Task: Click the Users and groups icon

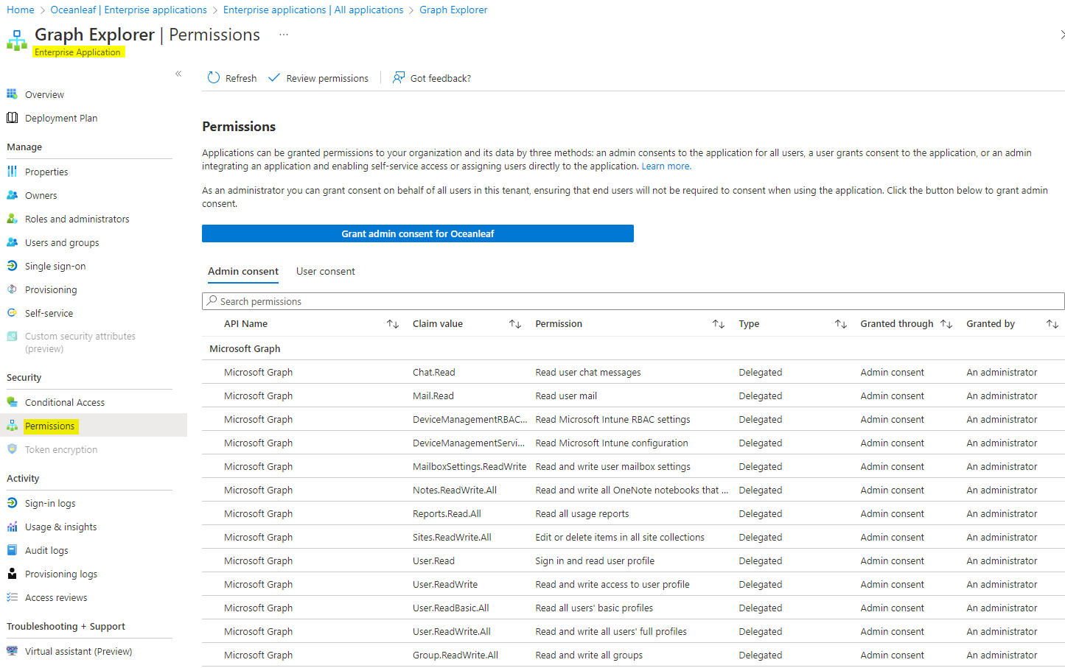Action: point(12,242)
